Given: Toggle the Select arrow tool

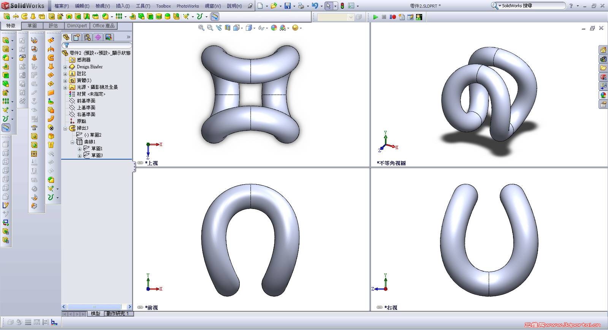Looking at the screenshot, I should [328, 6].
